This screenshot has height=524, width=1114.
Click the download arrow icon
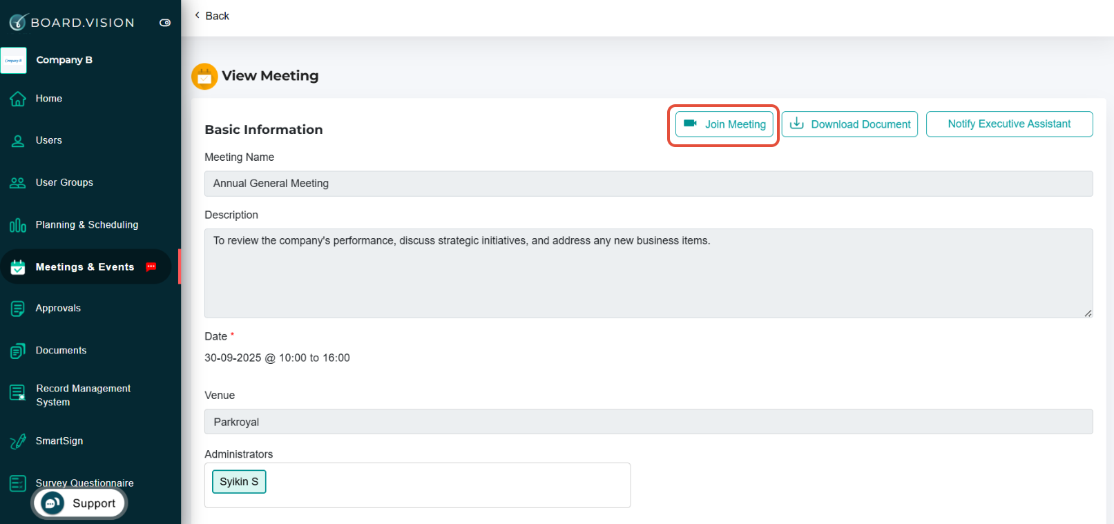point(797,124)
